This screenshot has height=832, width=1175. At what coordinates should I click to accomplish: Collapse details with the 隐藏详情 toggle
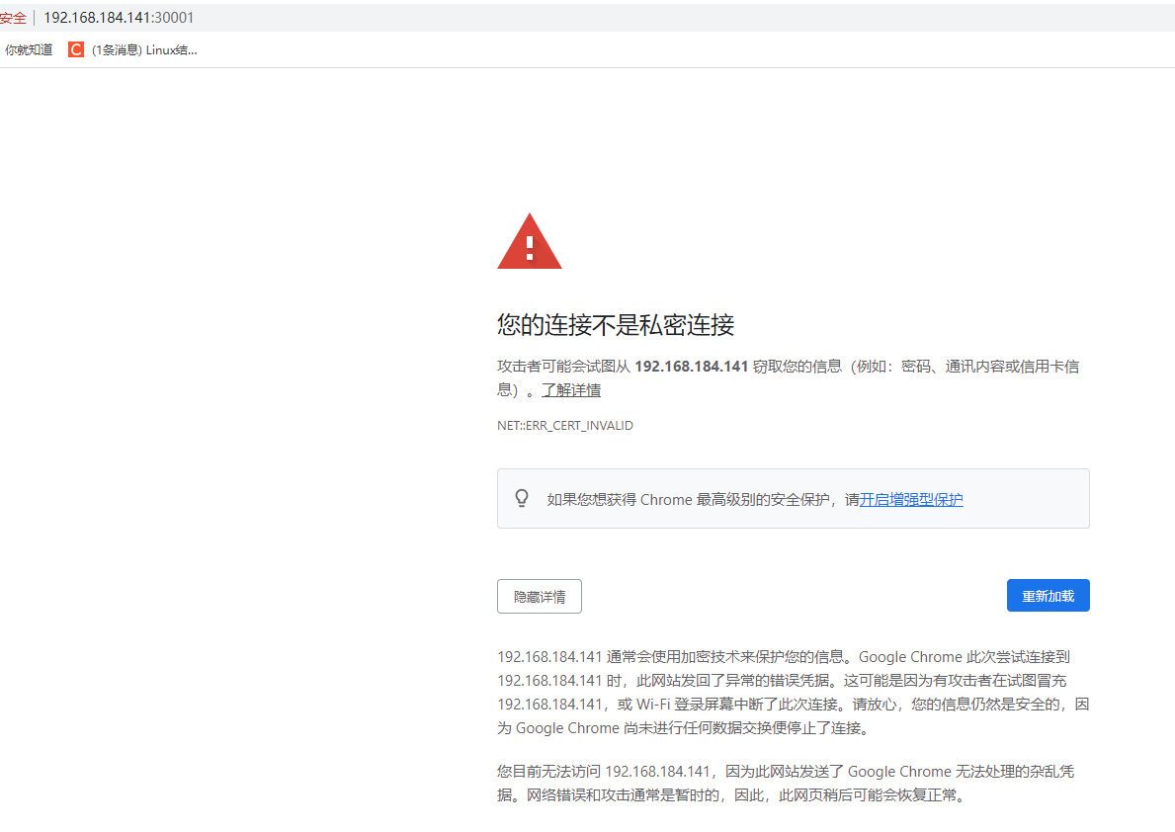pyautogui.click(x=539, y=596)
